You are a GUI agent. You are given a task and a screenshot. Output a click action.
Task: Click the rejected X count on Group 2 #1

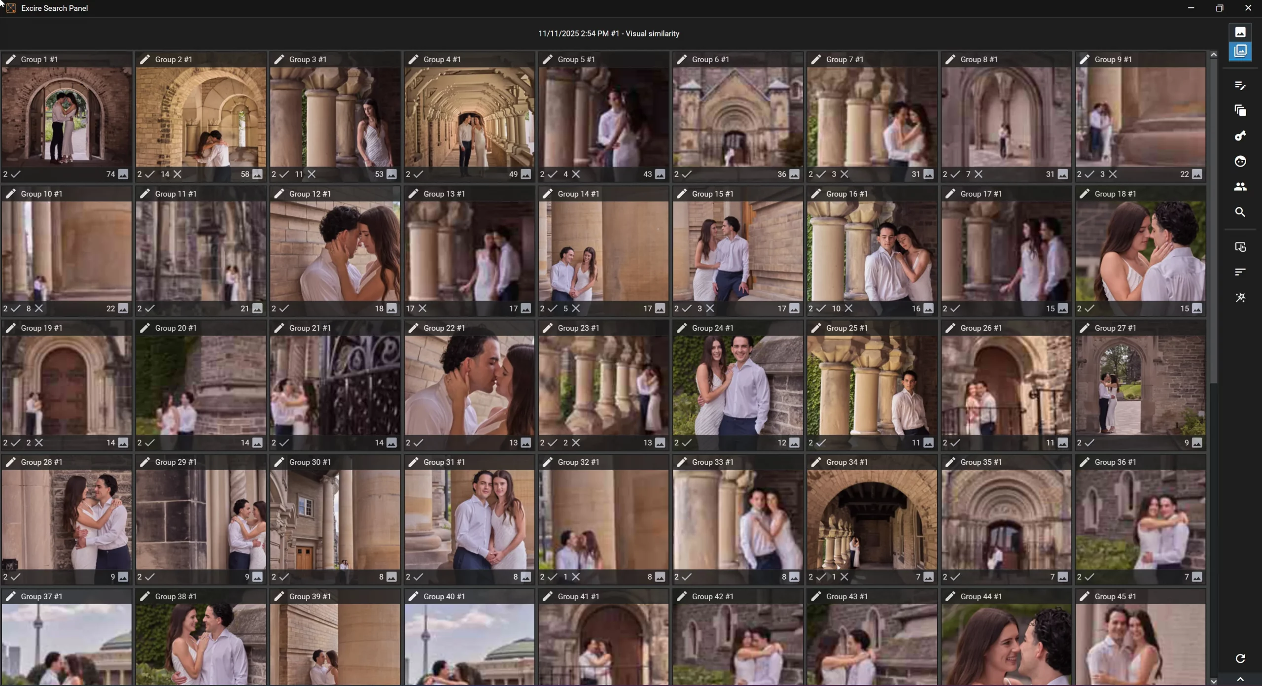tap(172, 174)
